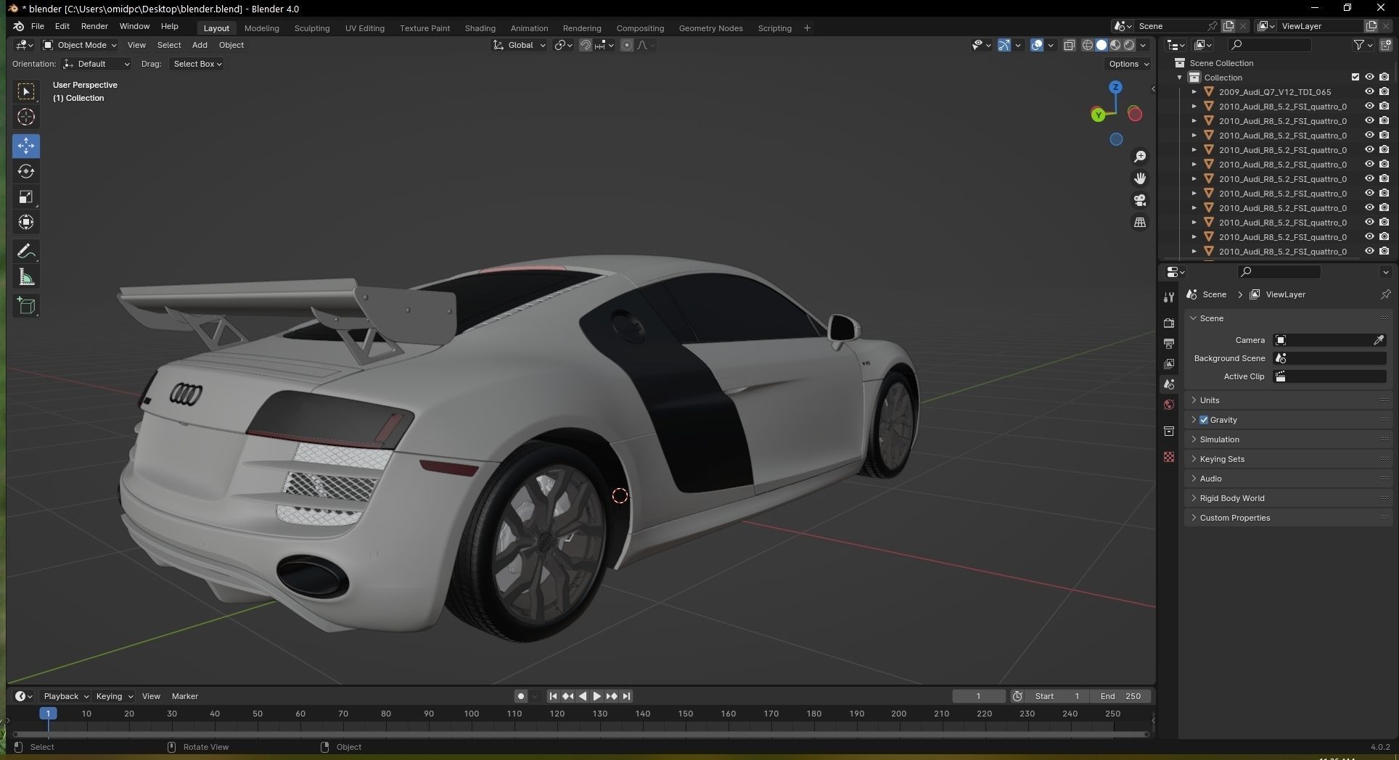This screenshot has height=760, width=1399.
Task: Activate the Move tool
Action: (26, 146)
